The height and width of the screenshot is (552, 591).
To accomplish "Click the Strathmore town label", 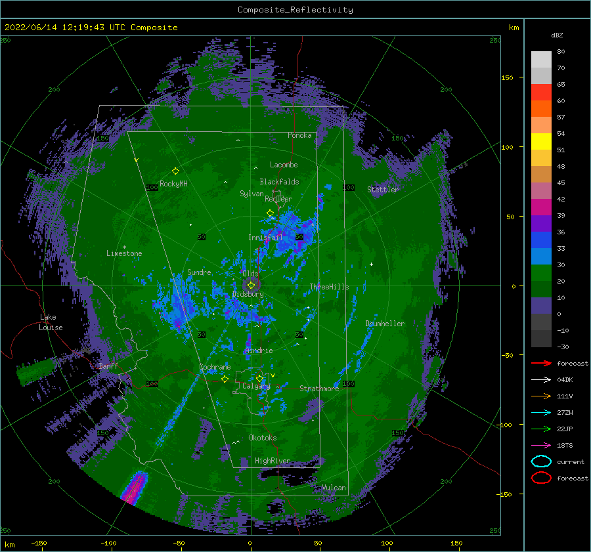I will point(319,389).
